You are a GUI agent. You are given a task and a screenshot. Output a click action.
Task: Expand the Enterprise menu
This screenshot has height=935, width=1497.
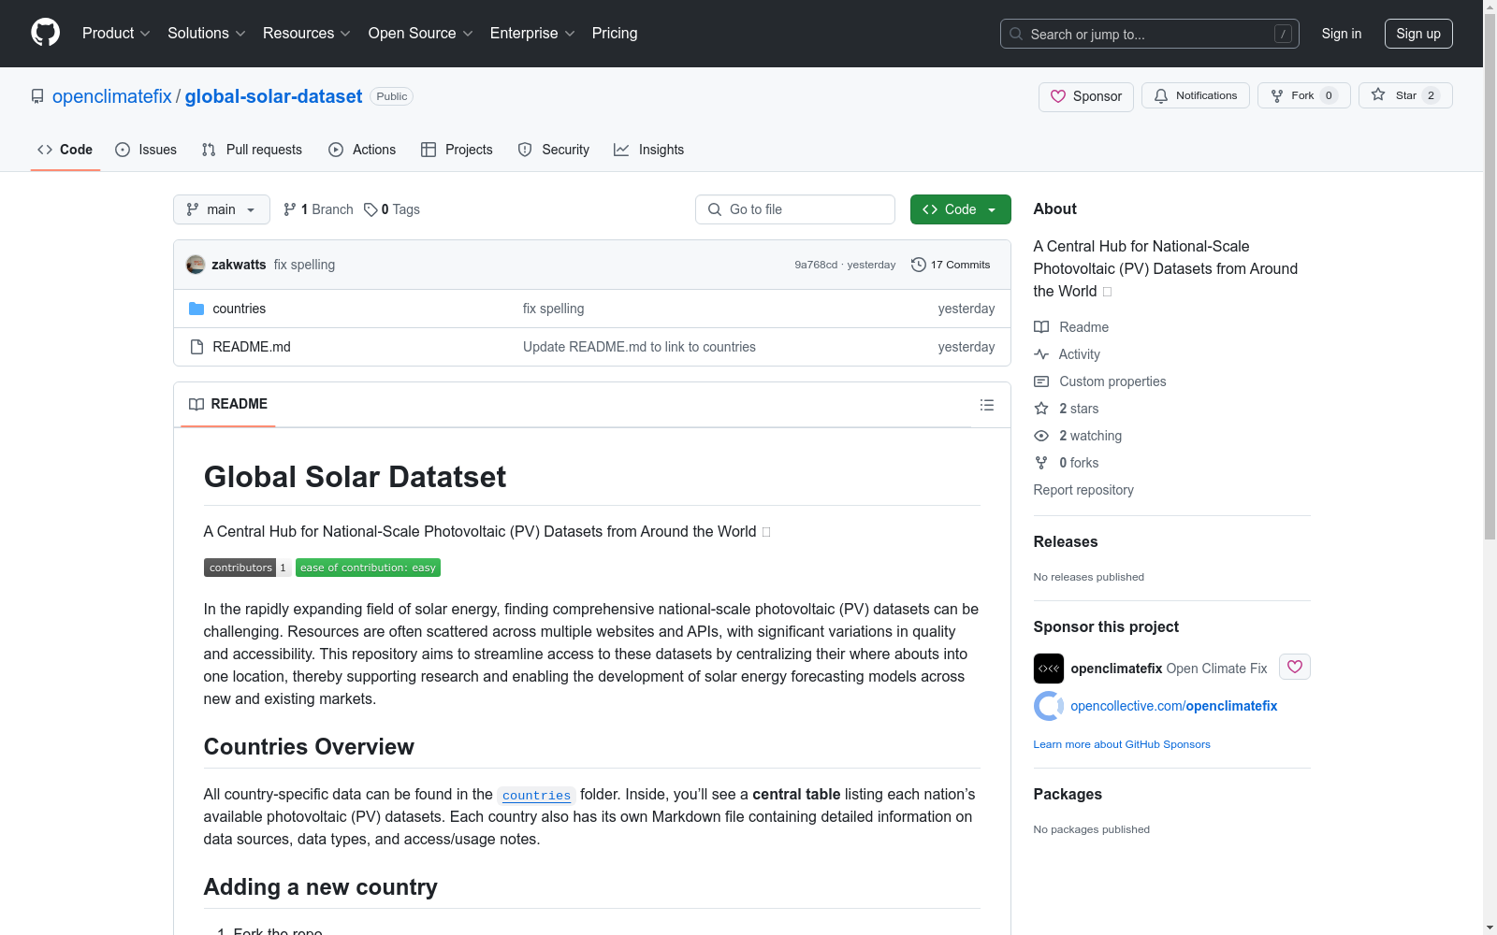(532, 34)
